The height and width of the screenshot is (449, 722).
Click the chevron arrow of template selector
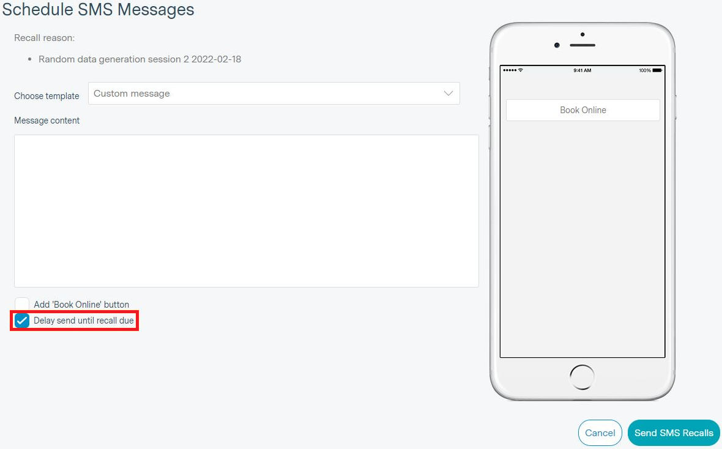[x=448, y=94]
